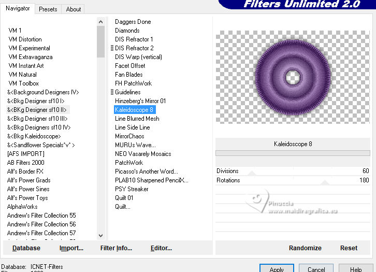
Task: Select VM 1 category
Action: click(15, 31)
